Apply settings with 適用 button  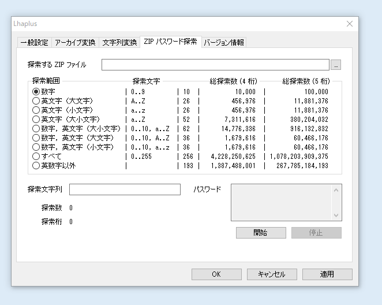[327, 274]
